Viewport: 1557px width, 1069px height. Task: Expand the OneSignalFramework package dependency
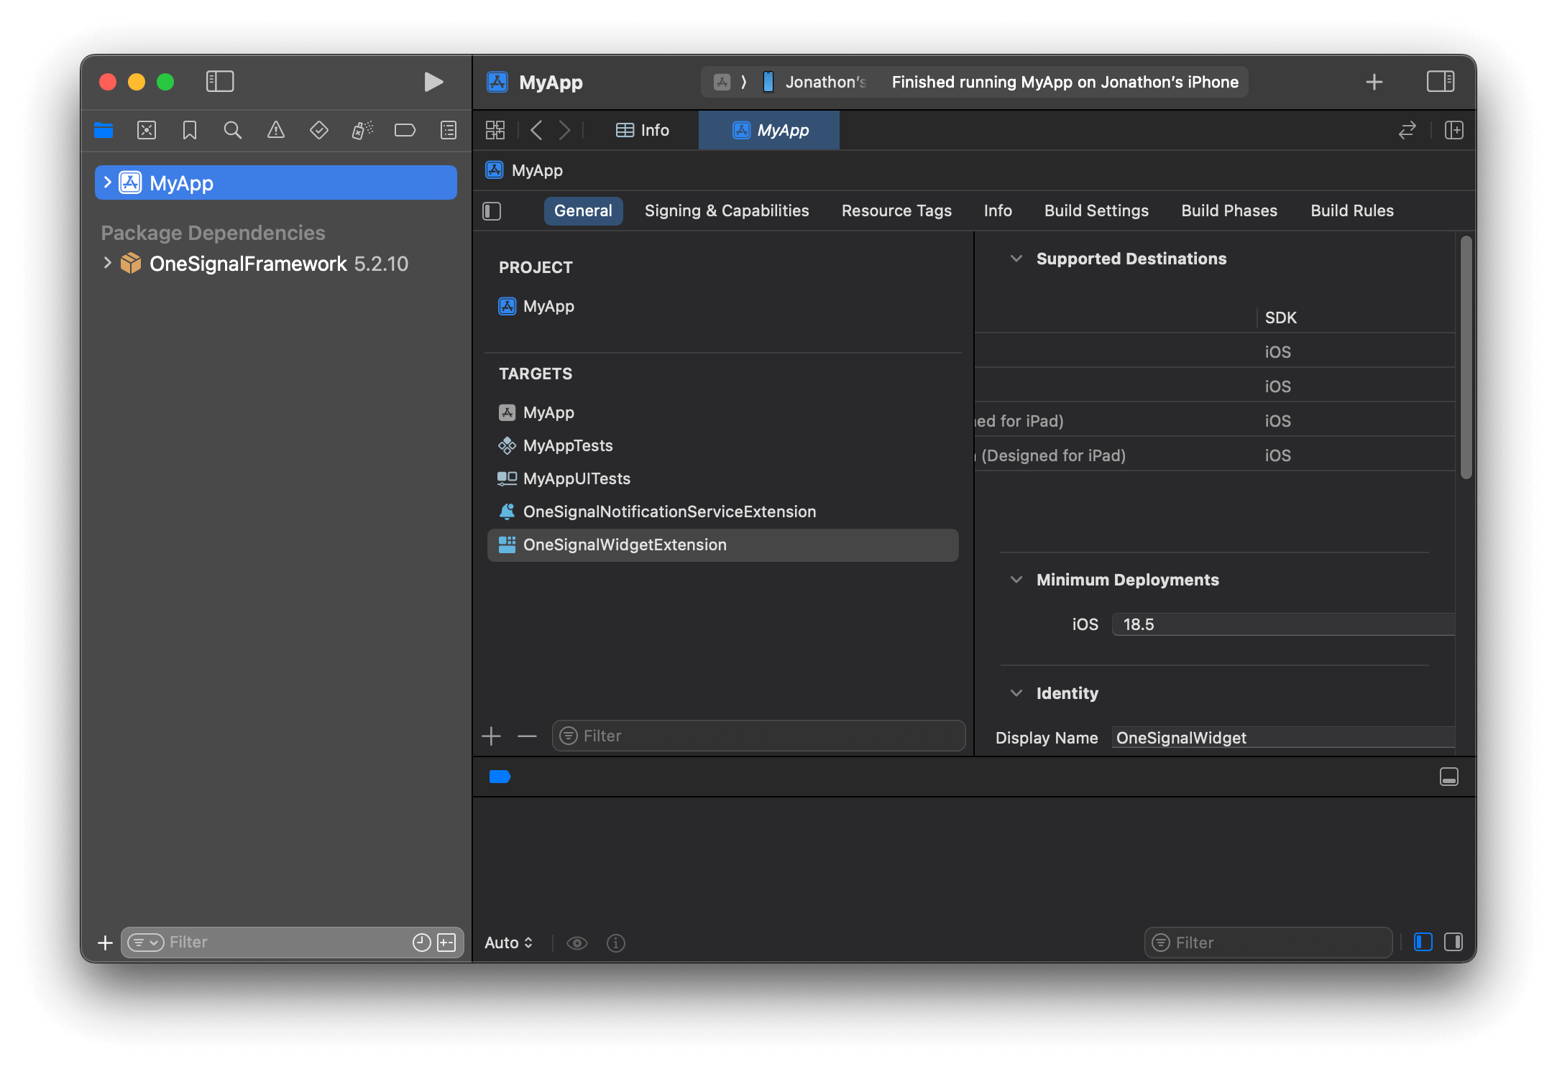coord(107,263)
